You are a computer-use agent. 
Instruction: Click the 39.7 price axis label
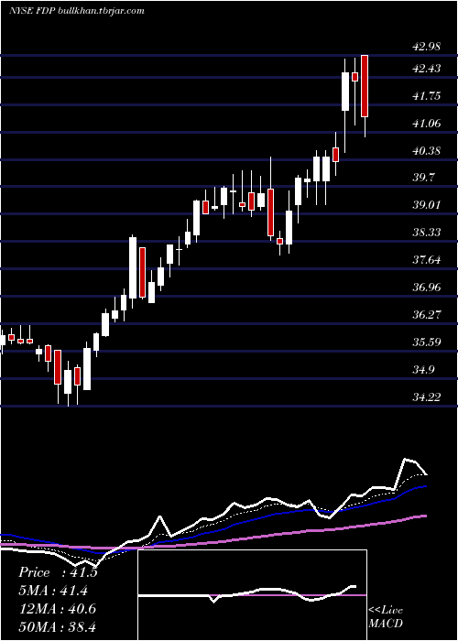423,178
